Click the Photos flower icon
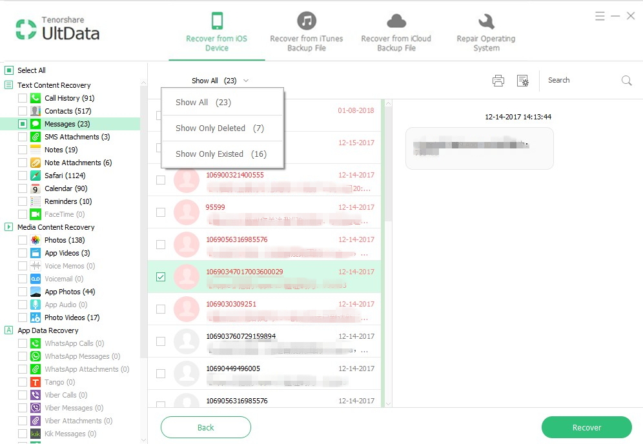 pyautogui.click(x=36, y=240)
